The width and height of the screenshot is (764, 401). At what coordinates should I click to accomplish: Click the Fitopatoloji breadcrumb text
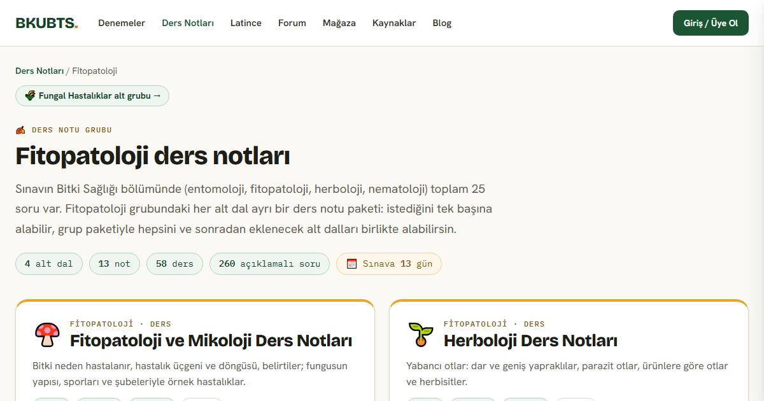click(x=94, y=71)
